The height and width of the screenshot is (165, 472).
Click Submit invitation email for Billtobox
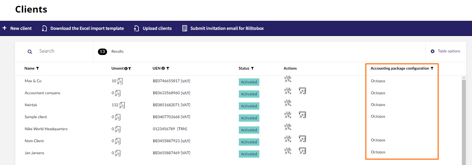tap(223, 28)
